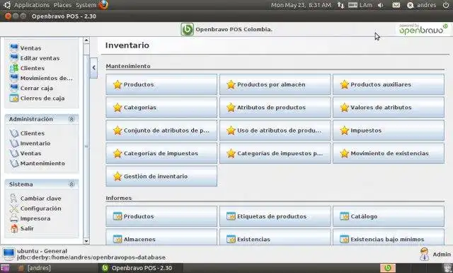The image size is (453, 273).
Task: Hide the sidebar with the arrow handle
Action: [93, 68]
